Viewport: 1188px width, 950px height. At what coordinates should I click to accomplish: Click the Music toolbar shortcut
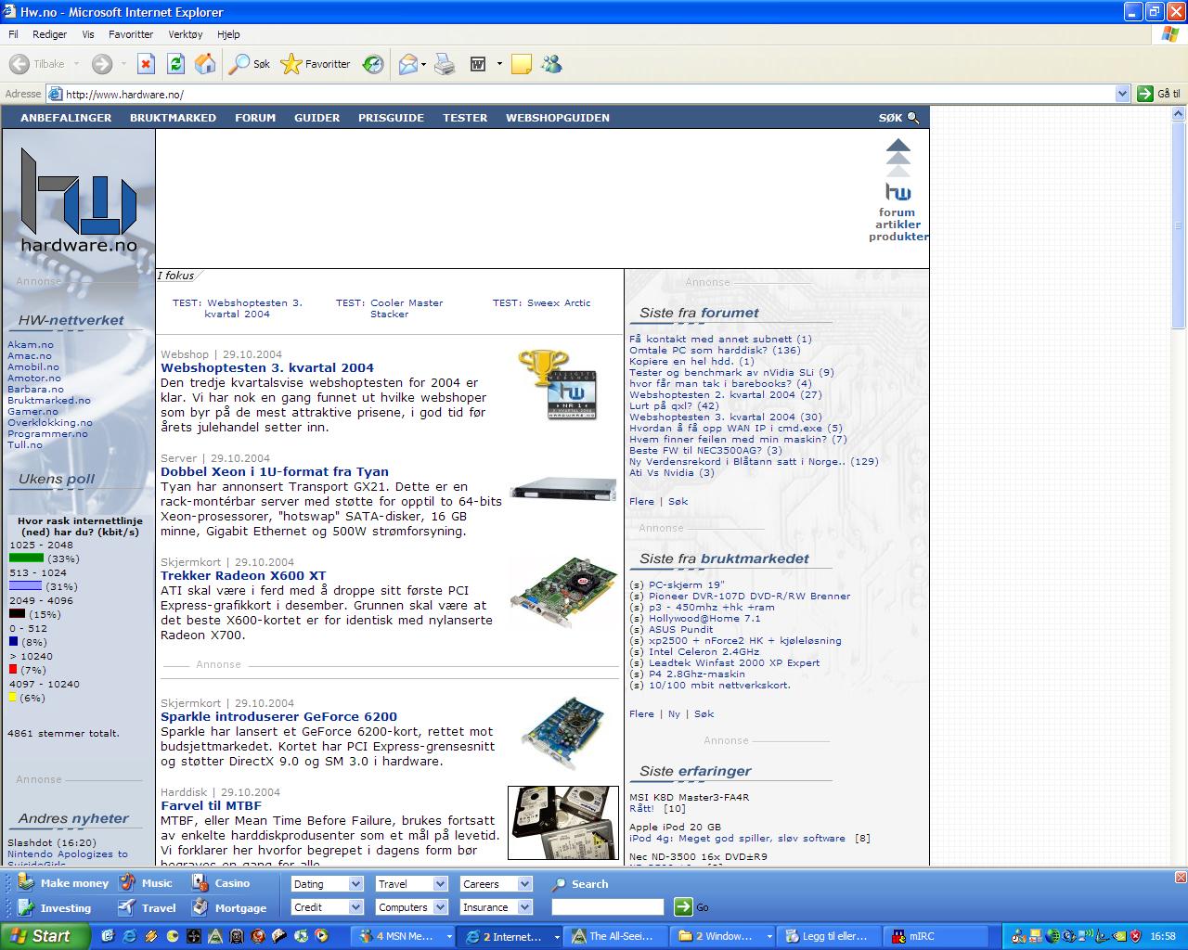click(x=146, y=883)
